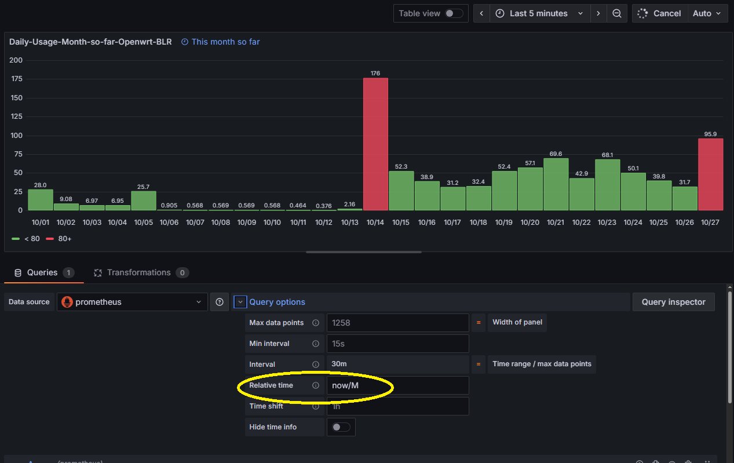Screen dimensions: 734x463
Task: Click the 10/05 bar with value 25.7
Action: pyautogui.click(x=143, y=200)
